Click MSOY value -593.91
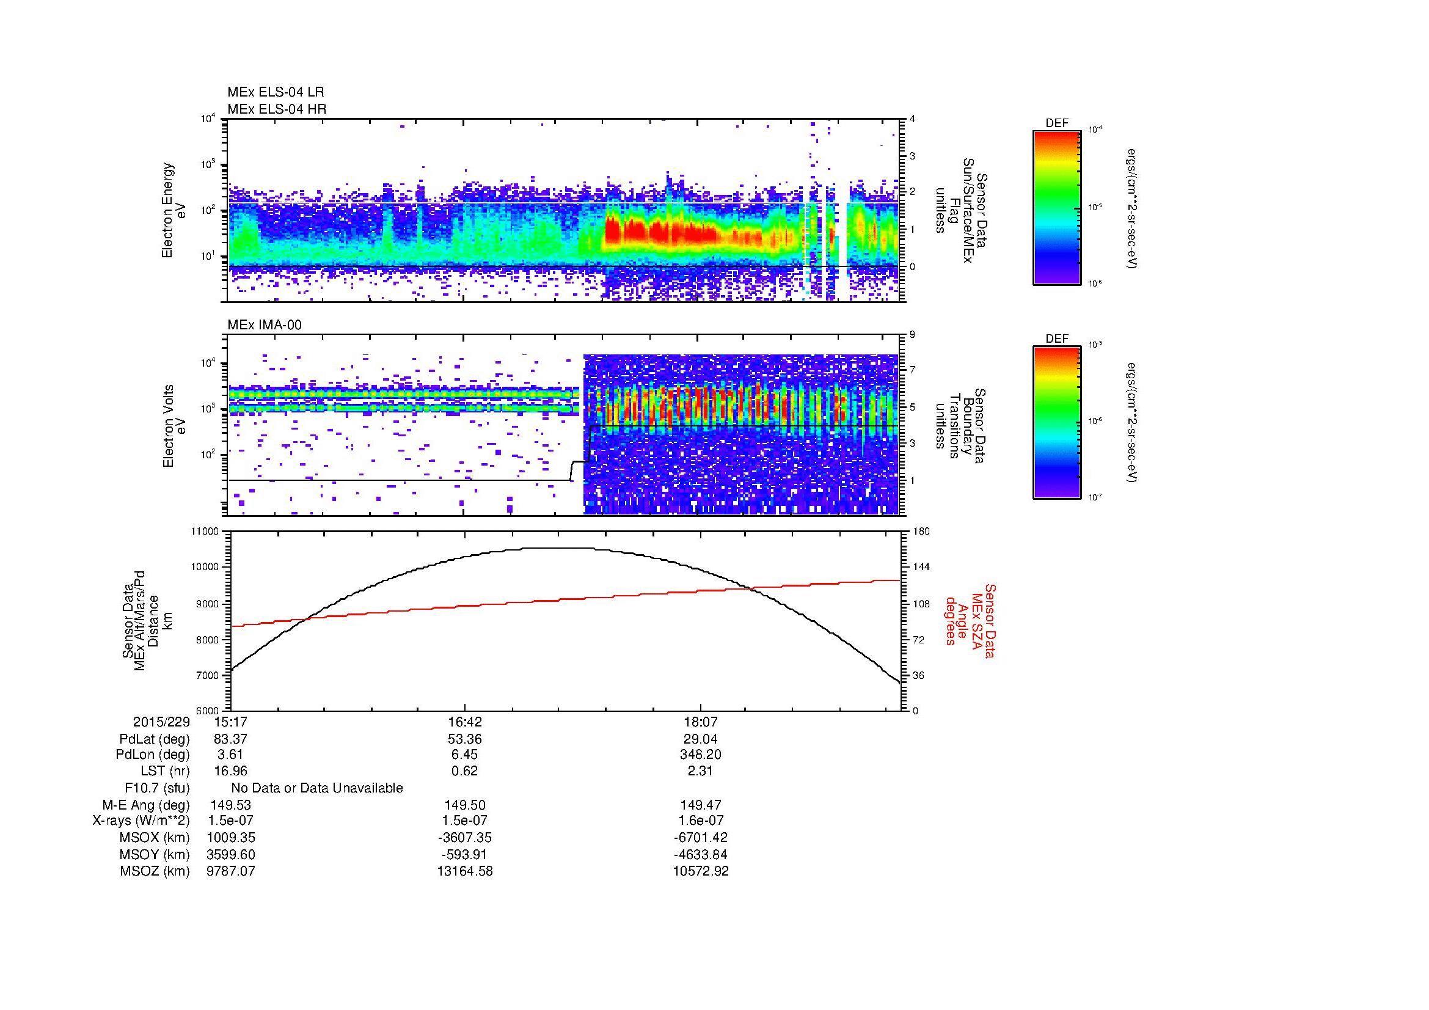1429x1010 pixels. [x=465, y=854]
